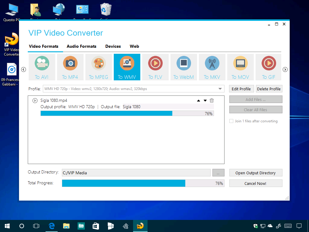Click Clear All Files button
Viewport: 309px width, 232px height.
tap(256, 110)
